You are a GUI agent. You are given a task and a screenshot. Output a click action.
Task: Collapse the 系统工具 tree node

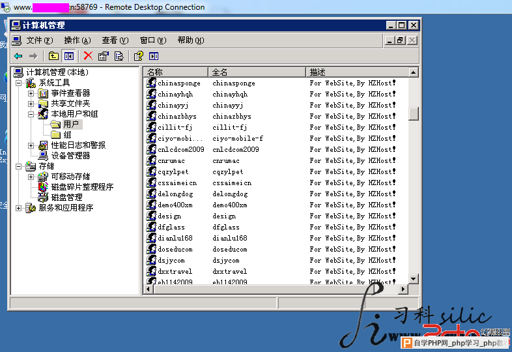pyautogui.click(x=19, y=83)
